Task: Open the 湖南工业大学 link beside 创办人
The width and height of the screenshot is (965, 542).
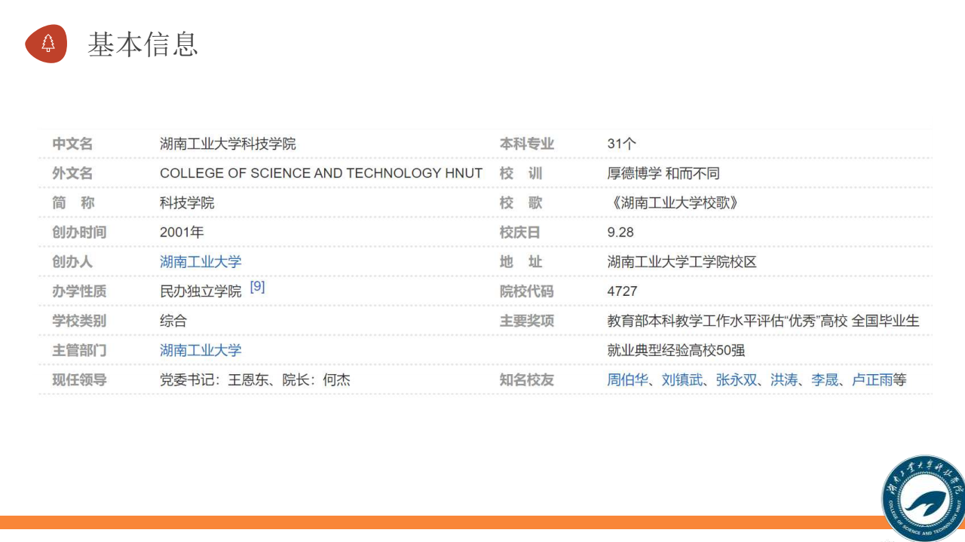Action: coord(201,262)
